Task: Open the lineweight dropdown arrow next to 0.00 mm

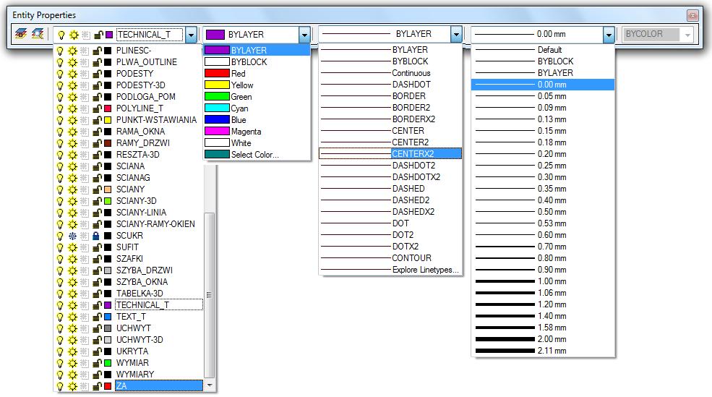Action: click(x=609, y=35)
